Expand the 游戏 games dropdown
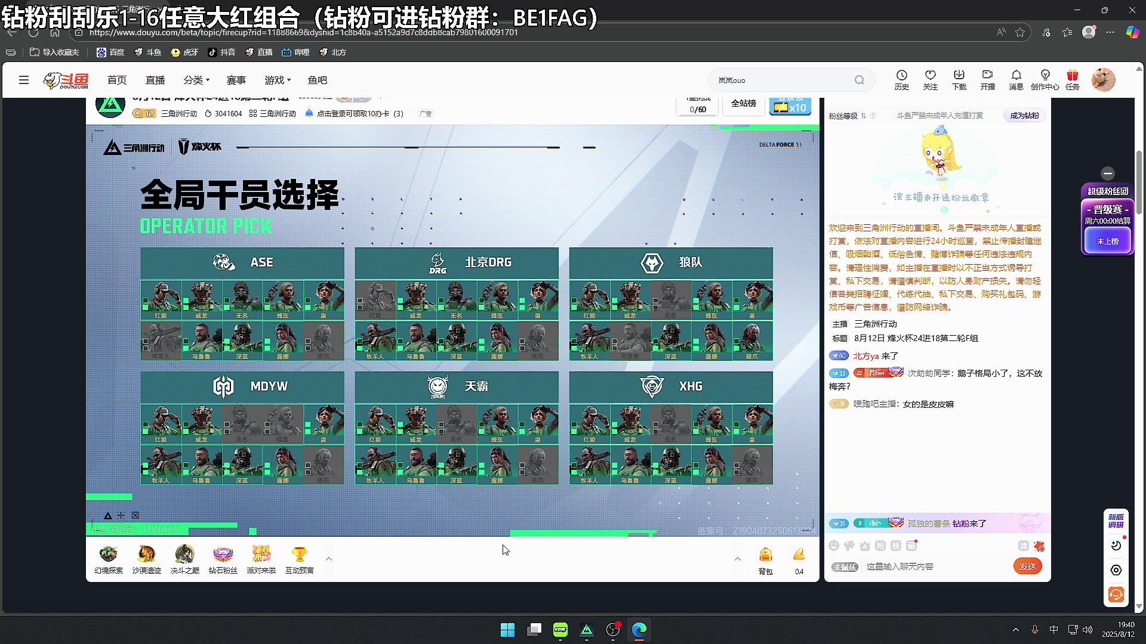1146x644 pixels. [x=278, y=80]
